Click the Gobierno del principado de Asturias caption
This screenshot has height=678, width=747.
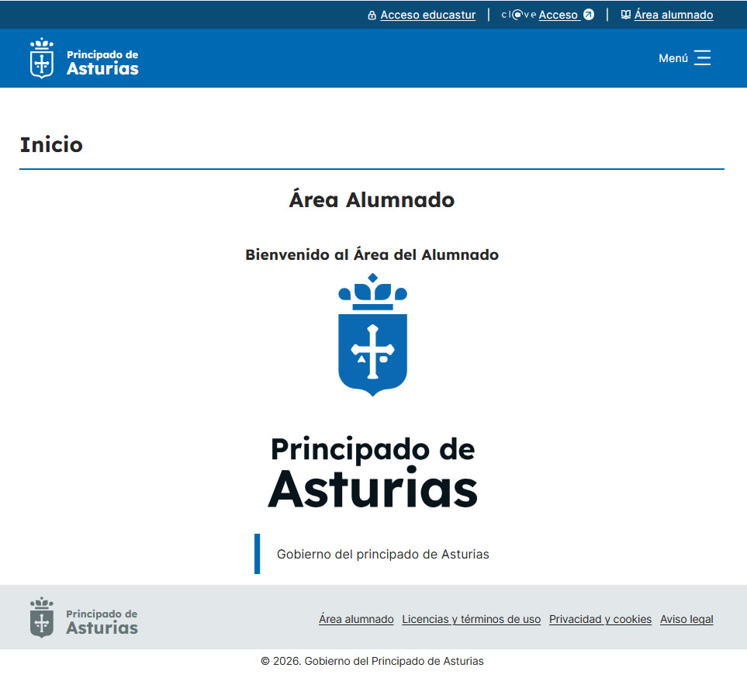pyautogui.click(x=382, y=554)
